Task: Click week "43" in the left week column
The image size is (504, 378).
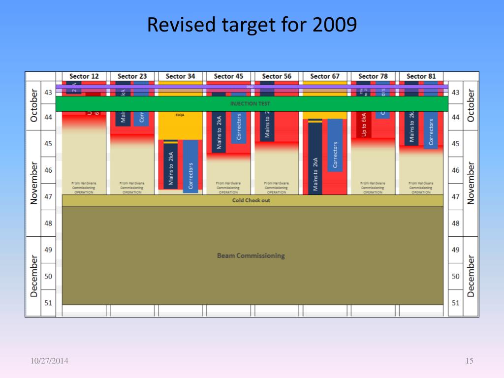Action: (x=48, y=93)
